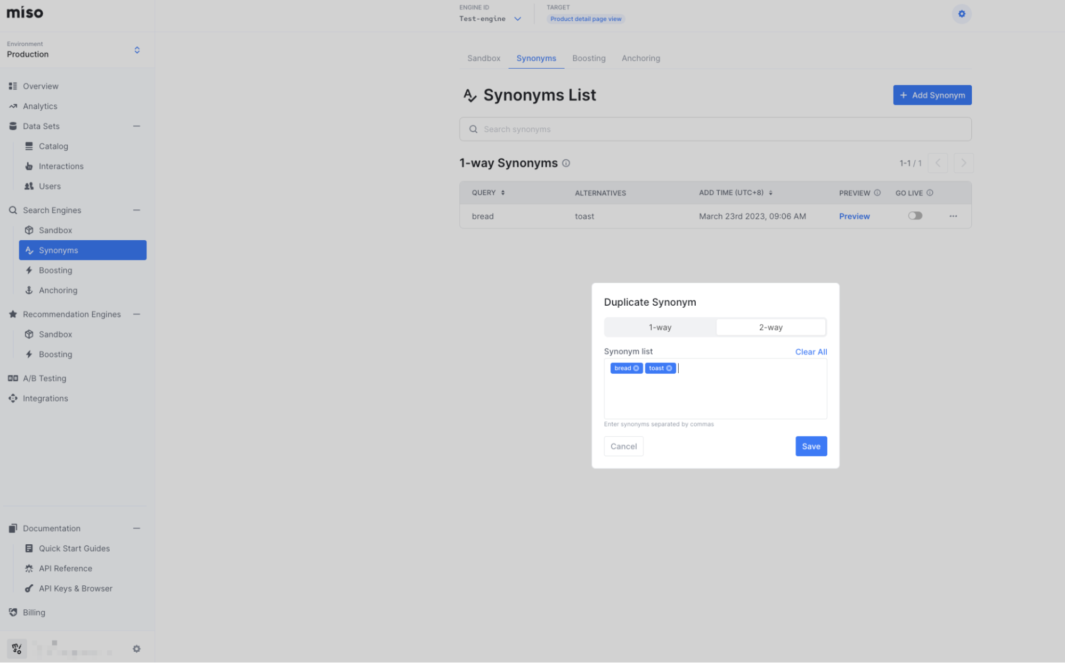Click the Add Synonym button
This screenshot has width=1065, height=663.
click(x=932, y=95)
